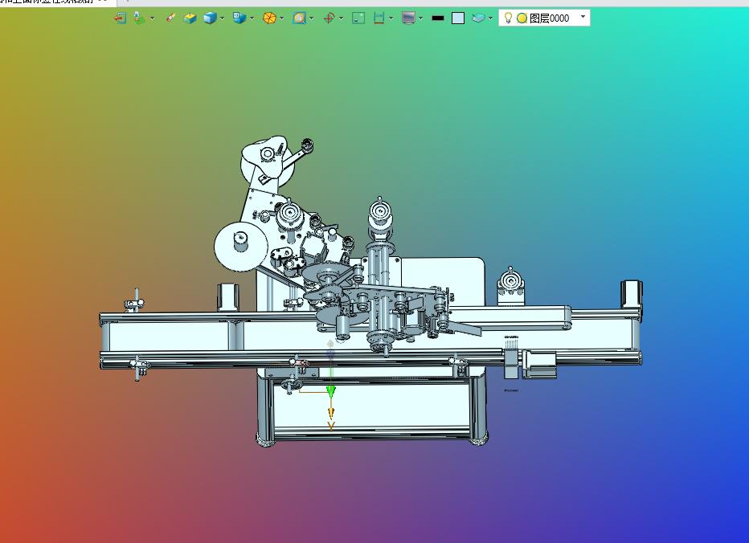Click the zoom window icon
The height and width of the screenshot is (543, 749).
pyautogui.click(x=299, y=18)
